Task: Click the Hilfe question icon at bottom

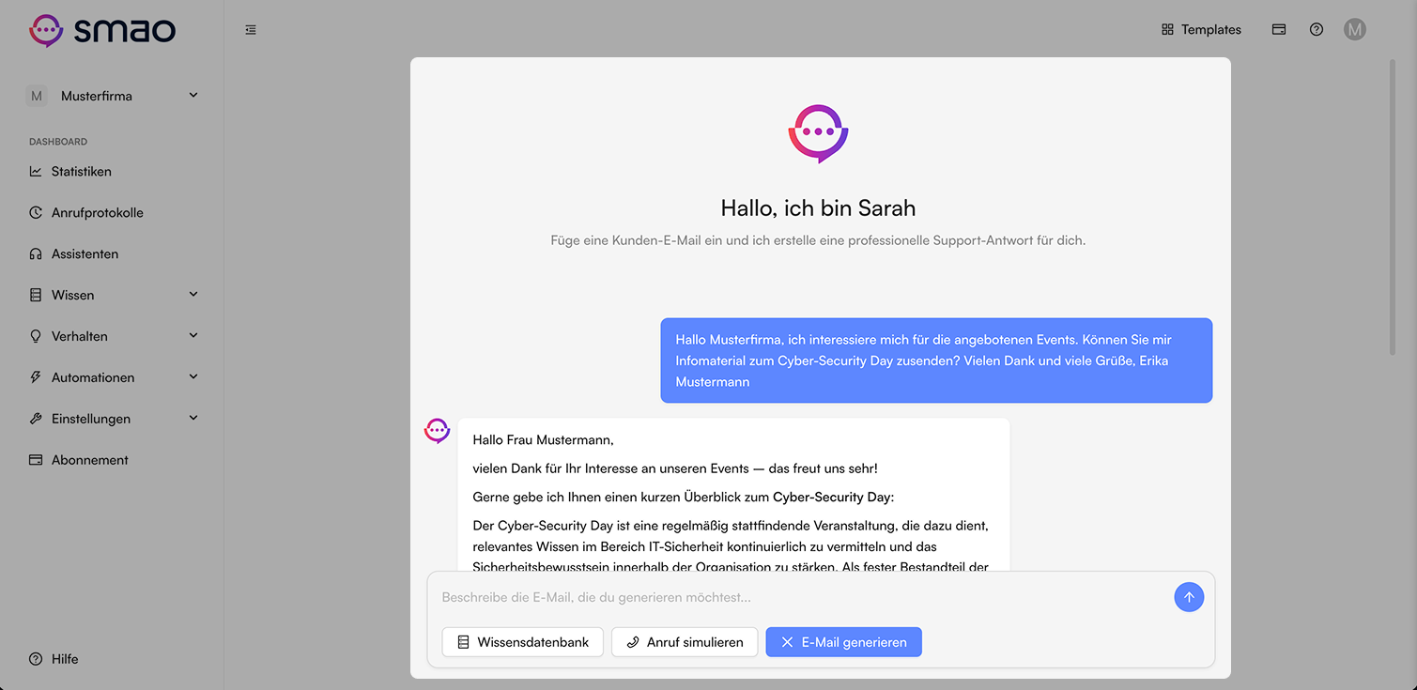Action: coord(36,659)
